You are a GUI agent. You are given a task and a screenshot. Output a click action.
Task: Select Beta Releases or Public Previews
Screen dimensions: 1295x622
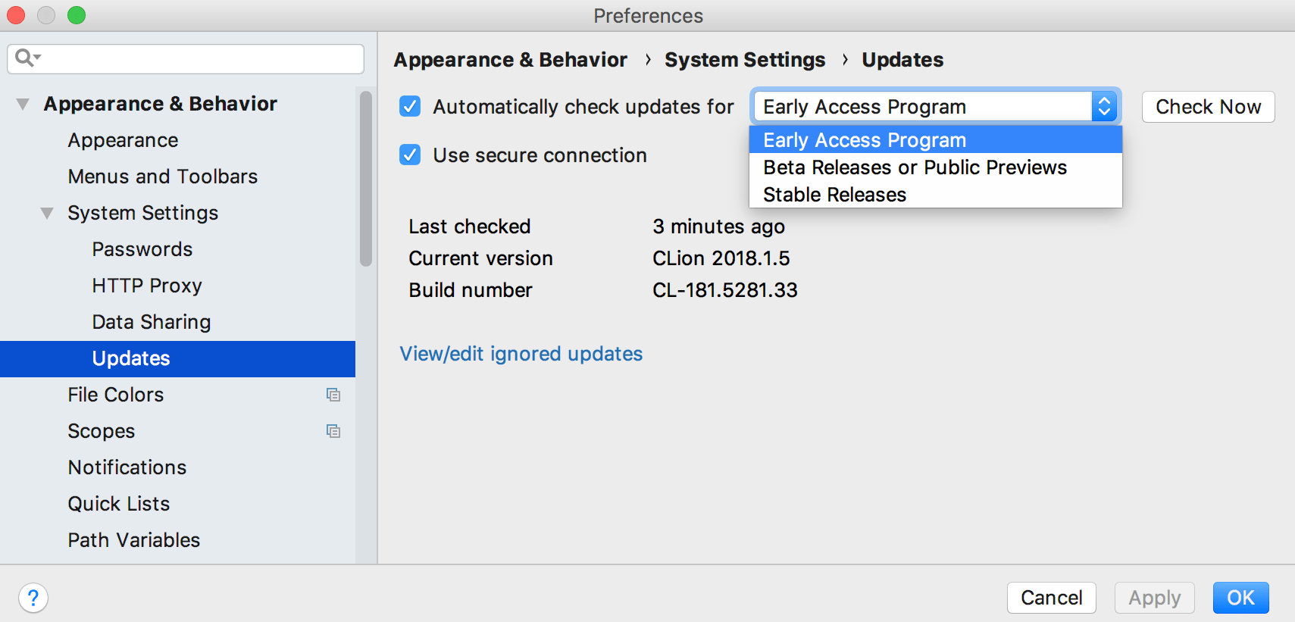tap(915, 167)
